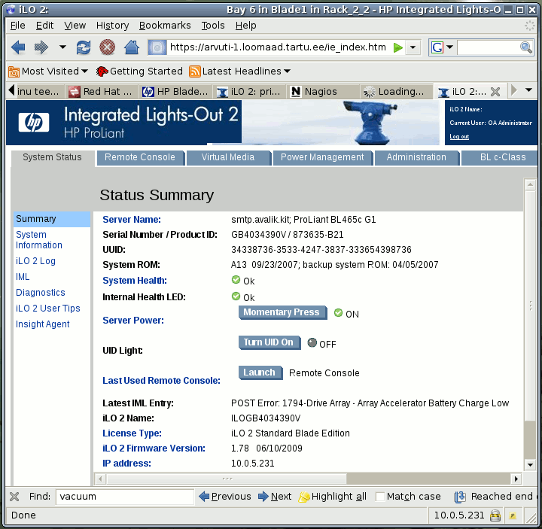Select Summary in the left sidebar
The height and width of the screenshot is (529, 542).
point(52,219)
